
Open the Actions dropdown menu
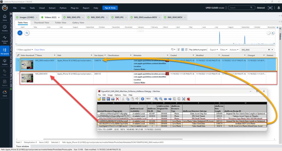tap(234, 50)
